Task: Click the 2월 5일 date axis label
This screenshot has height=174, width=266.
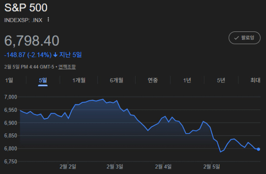Action: pos(211,167)
